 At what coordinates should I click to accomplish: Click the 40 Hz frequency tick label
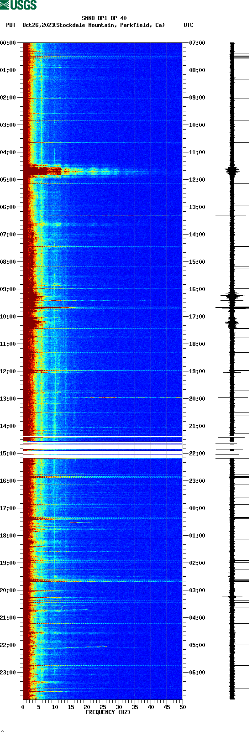151,707
